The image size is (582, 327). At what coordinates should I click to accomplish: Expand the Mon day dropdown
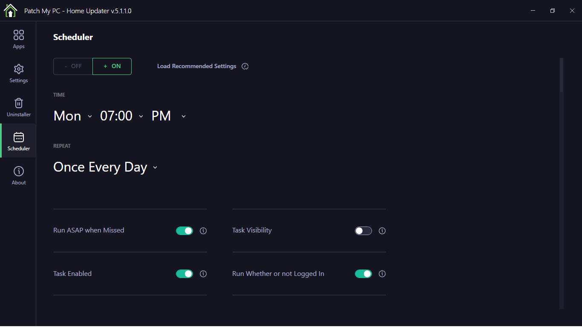pos(72,116)
